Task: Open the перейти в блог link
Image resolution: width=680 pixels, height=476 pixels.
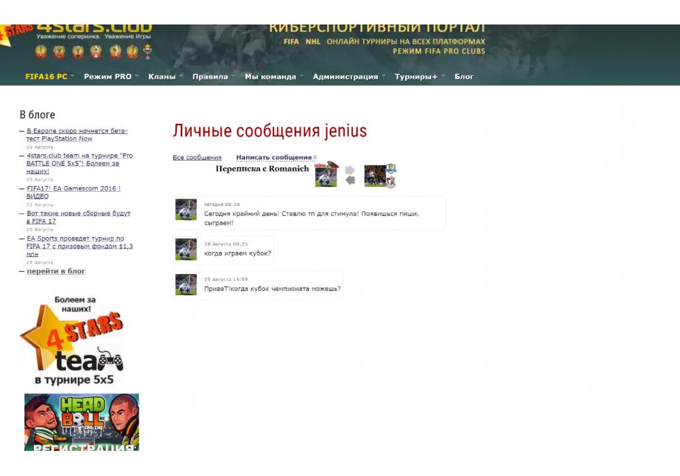Action: (x=56, y=271)
